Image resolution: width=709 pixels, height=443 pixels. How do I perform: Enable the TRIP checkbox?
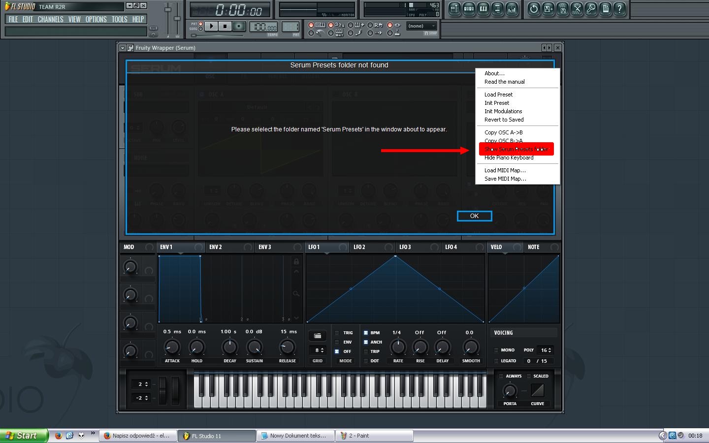[x=366, y=351]
